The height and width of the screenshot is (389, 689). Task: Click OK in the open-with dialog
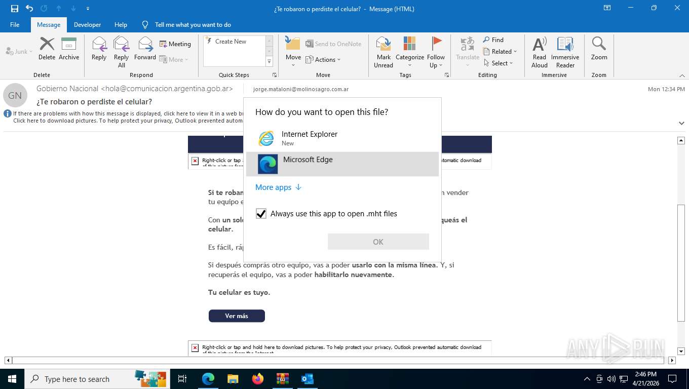coord(378,242)
